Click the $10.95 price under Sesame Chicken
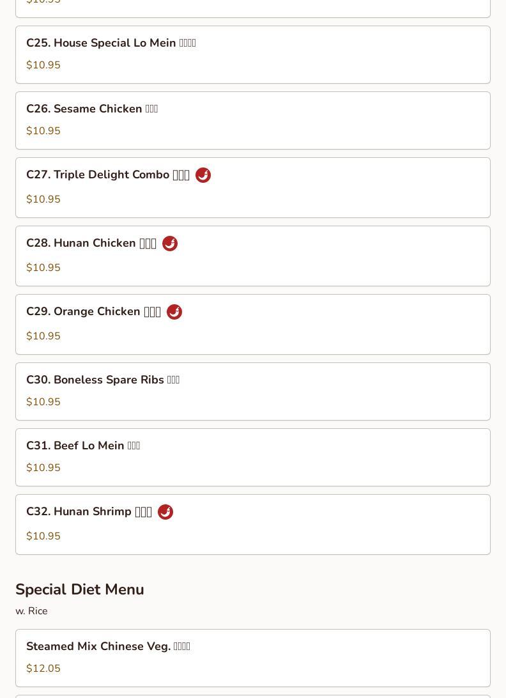 pos(43,131)
